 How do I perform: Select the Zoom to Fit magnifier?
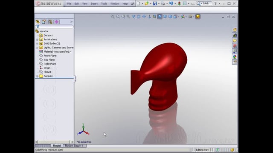pos(113,17)
